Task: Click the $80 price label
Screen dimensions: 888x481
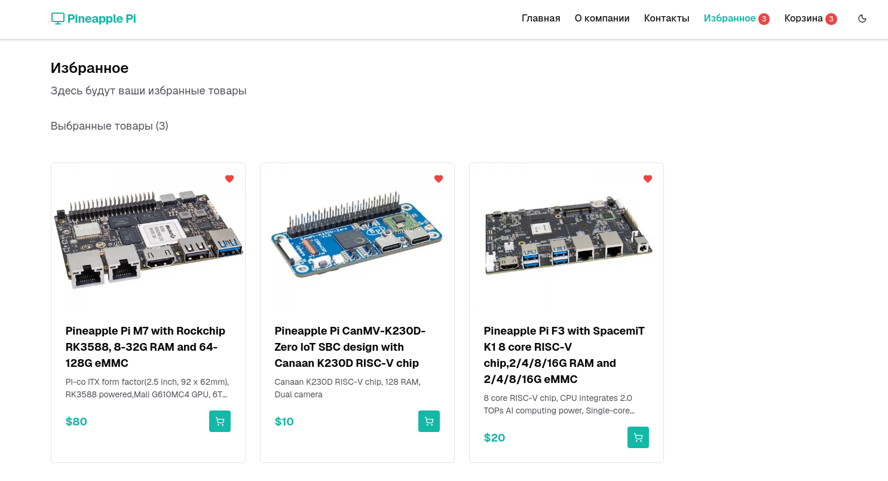Action: [x=76, y=422]
